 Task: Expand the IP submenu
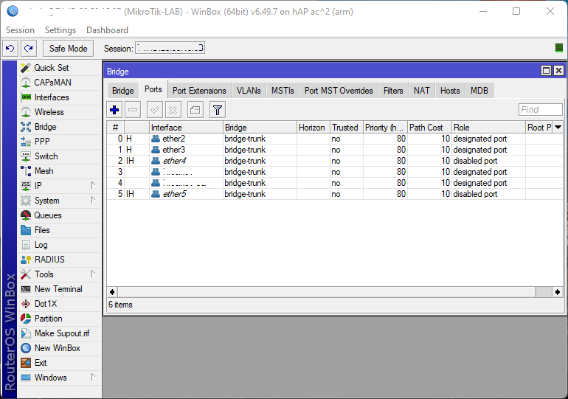(93, 185)
